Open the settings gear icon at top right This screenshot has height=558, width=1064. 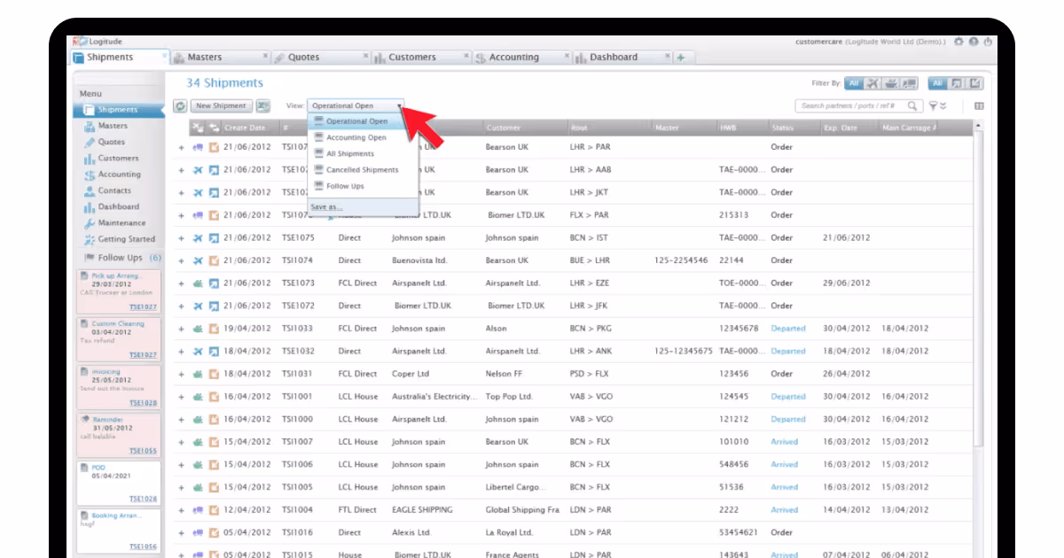click(958, 41)
